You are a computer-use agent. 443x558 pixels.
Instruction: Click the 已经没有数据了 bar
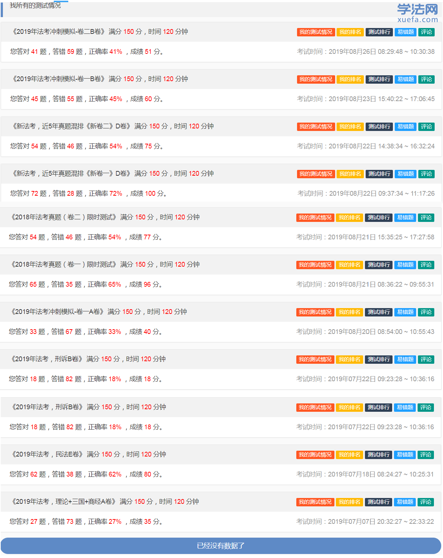coord(221,546)
